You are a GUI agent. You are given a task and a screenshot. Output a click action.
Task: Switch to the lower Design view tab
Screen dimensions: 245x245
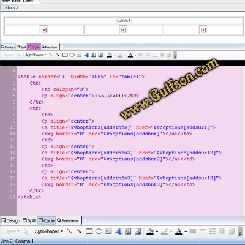coord(11,221)
